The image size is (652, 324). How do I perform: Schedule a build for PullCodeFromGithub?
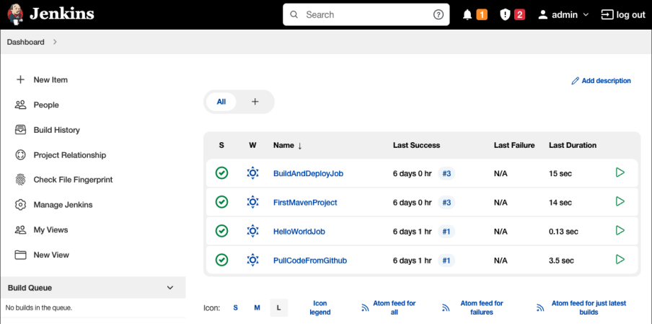(620, 260)
